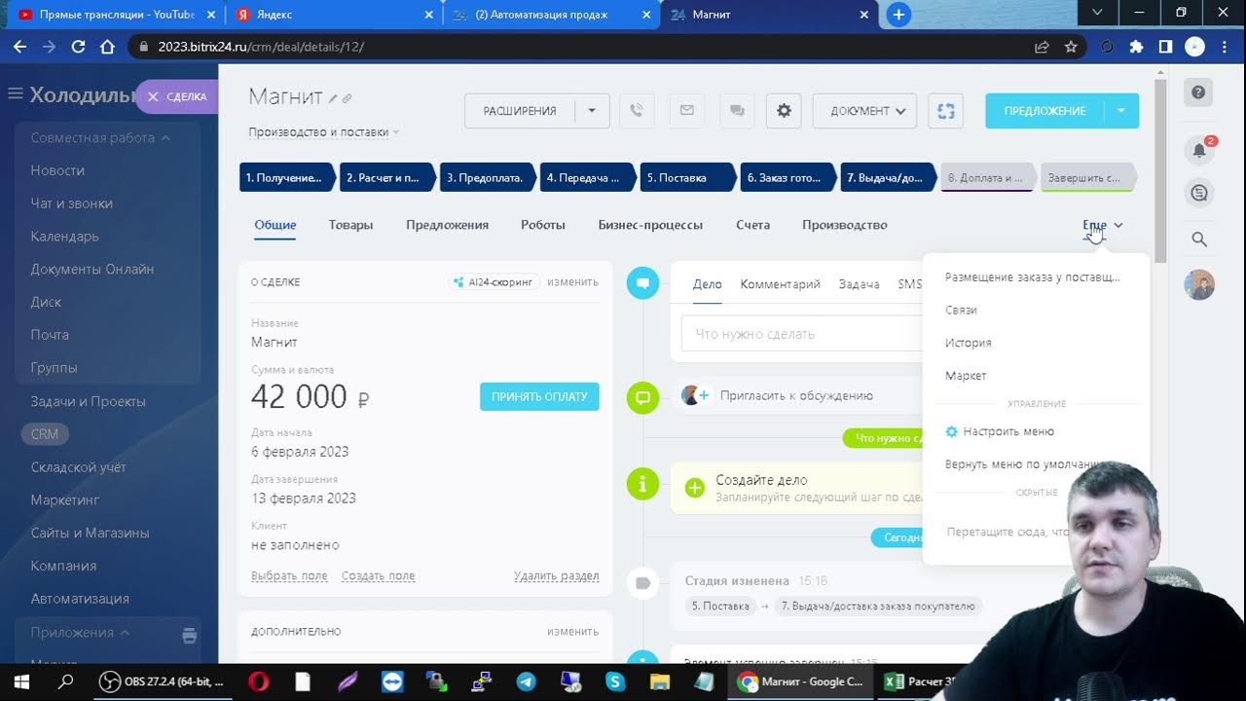
Task: Open ДОКУМЕНТ dropdown
Action: 863,111
